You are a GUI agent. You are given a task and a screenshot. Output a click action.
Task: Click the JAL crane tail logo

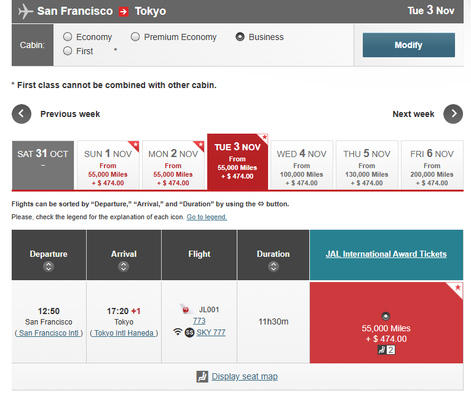[x=186, y=309]
